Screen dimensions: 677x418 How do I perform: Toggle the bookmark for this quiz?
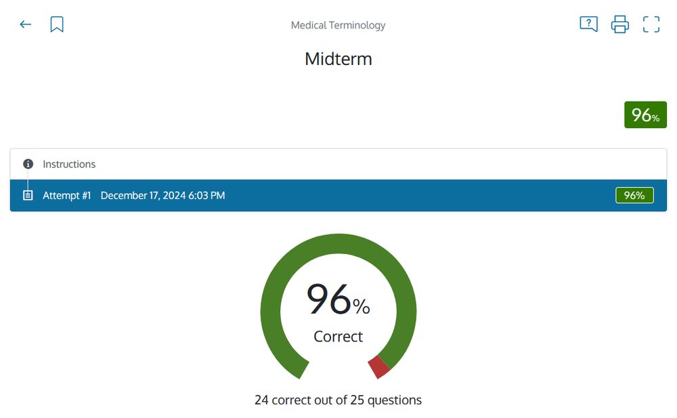[x=57, y=23]
